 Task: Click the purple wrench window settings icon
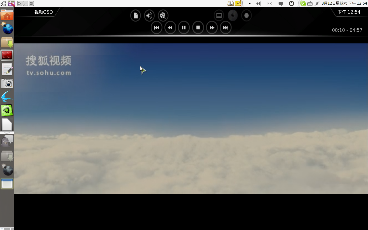(x=11, y=3)
